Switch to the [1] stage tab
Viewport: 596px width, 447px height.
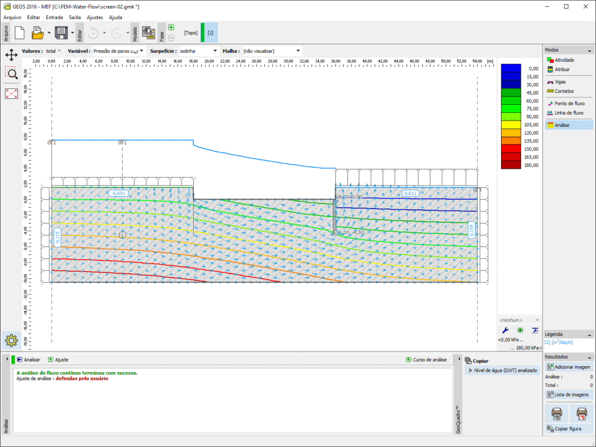(x=210, y=33)
